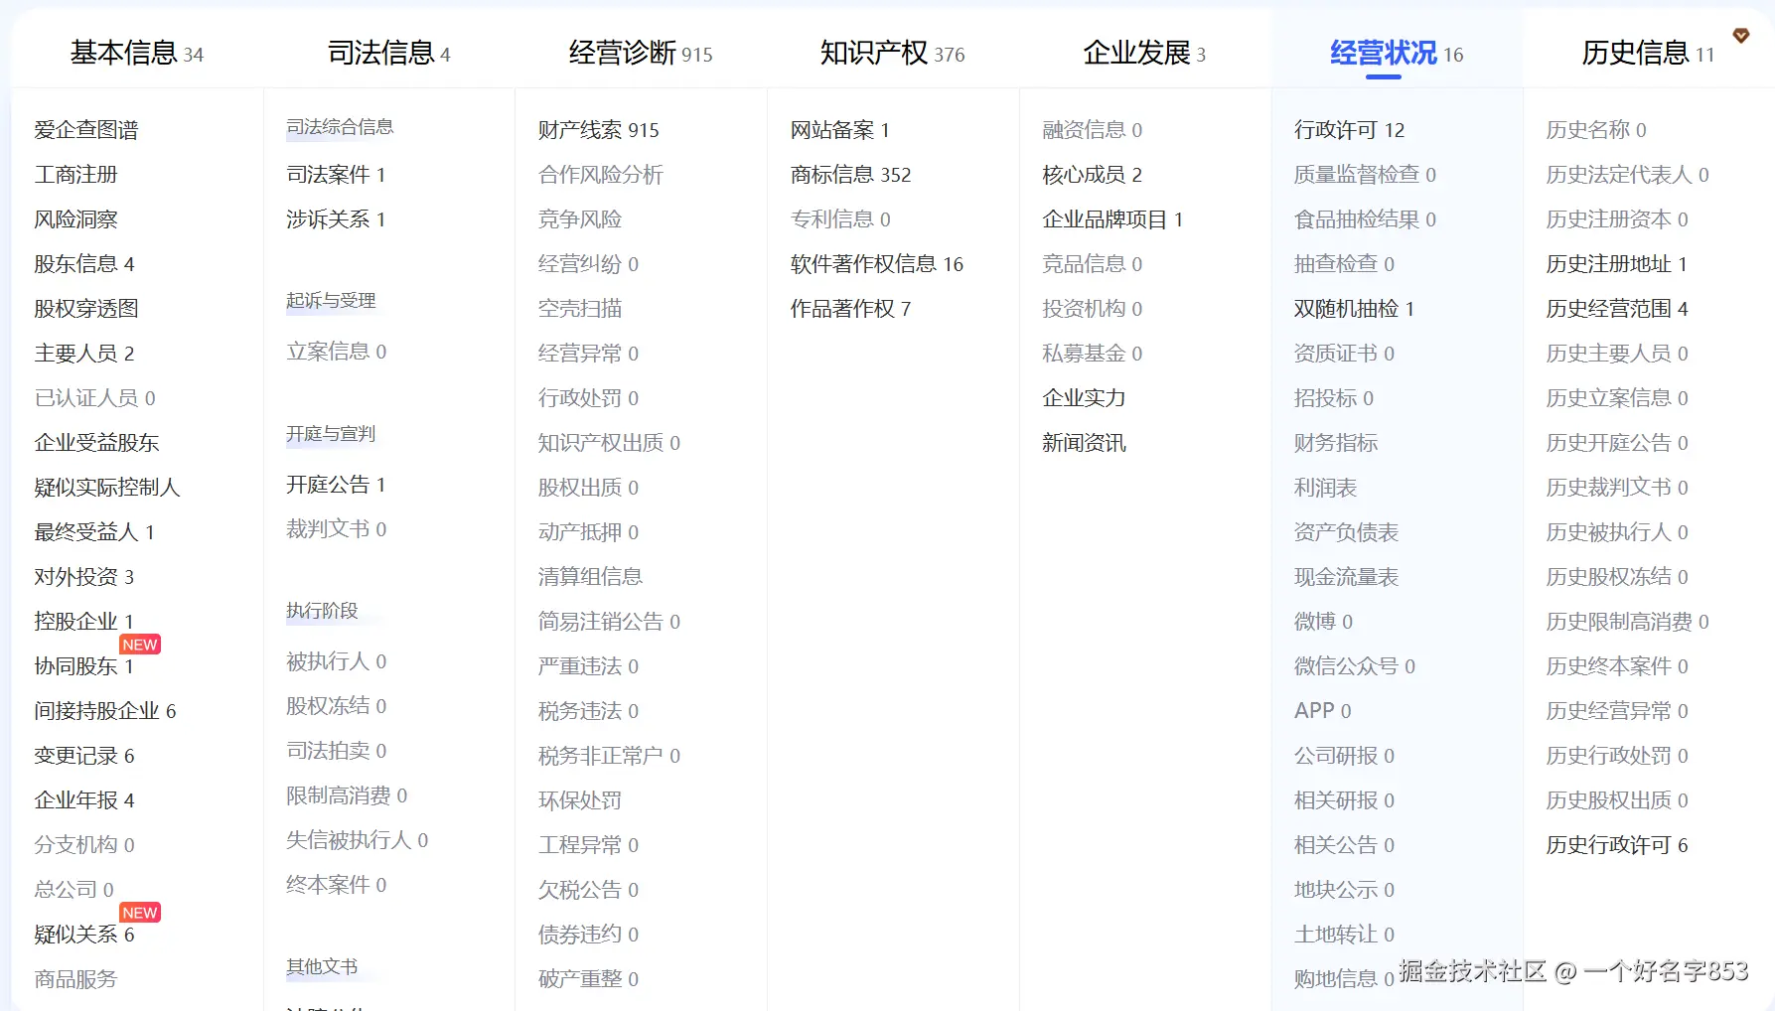
Task: Open 双随机抽检 1 link
Action: [1354, 309]
